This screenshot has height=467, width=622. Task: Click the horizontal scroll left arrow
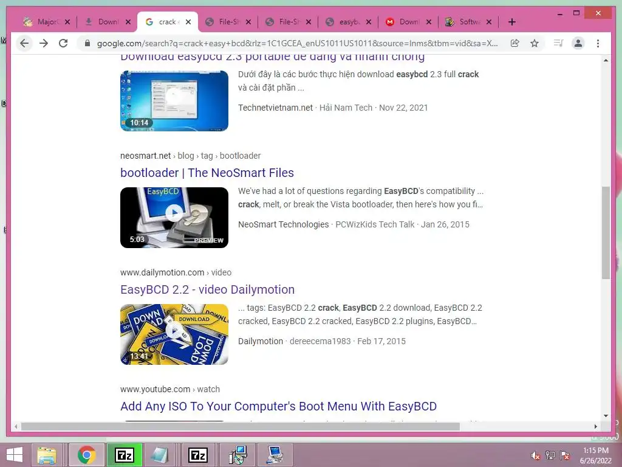[16, 426]
